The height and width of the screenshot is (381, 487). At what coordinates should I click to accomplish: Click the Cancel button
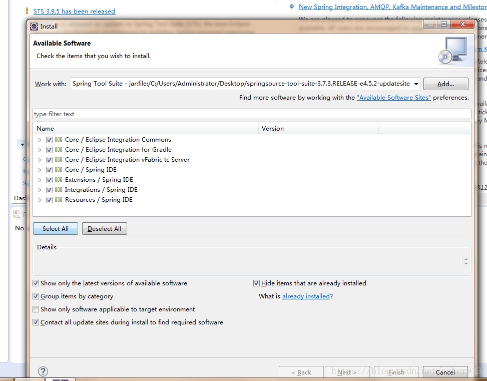445,372
